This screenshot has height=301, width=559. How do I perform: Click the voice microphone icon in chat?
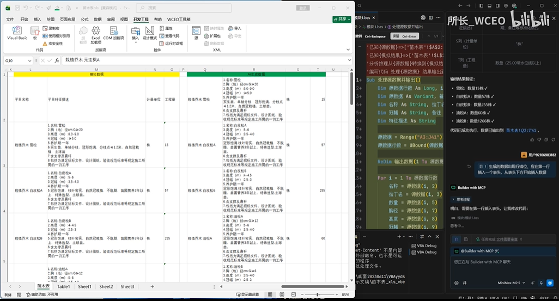click(x=541, y=283)
